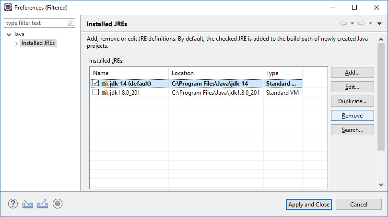The width and height of the screenshot is (388, 217).
Task: Check the jdk1.8.0_201 checkbox
Action: 95,92
